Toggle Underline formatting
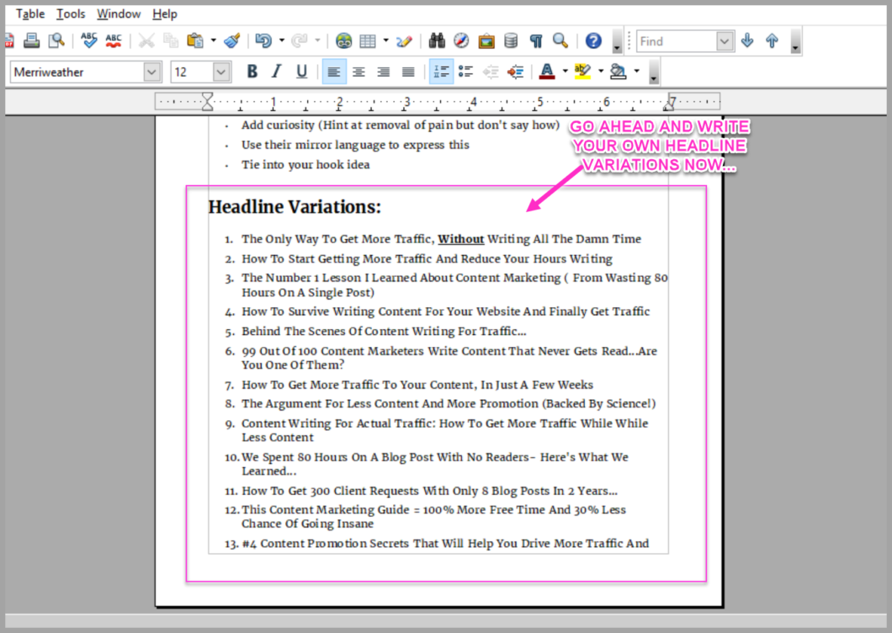This screenshot has width=892, height=633. [x=301, y=72]
